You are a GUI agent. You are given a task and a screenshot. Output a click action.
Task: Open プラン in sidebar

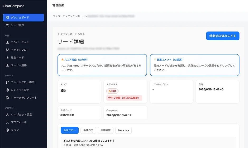pos(23,130)
